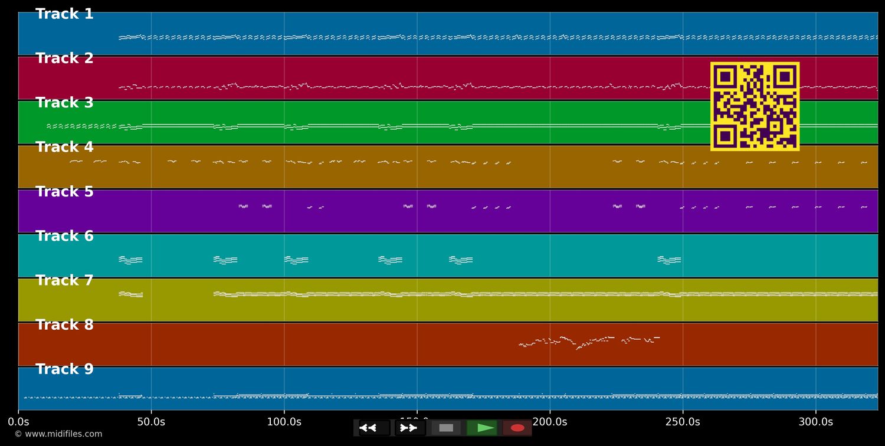Click the 50.0s timeline marker
The height and width of the screenshot is (446, 885).
pyautogui.click(x=151, y=422)
